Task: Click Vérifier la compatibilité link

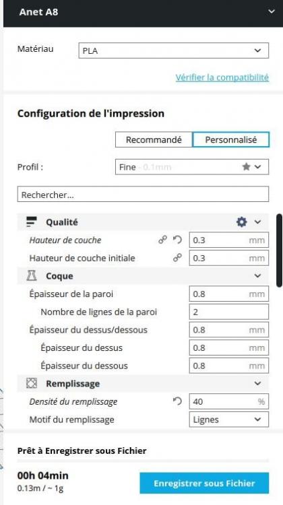Action: click(x=222, y=77)
